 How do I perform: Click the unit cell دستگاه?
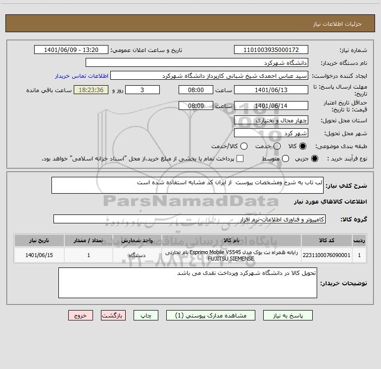click(137, 255)
